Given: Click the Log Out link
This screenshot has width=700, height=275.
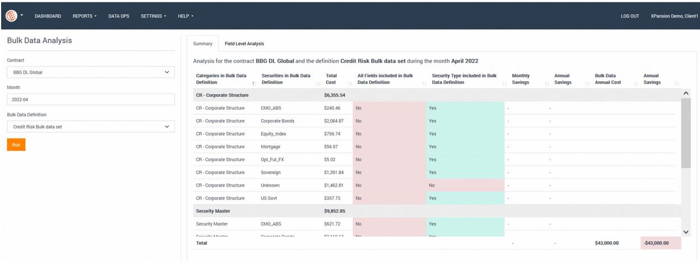Looking at the screenshot, I should 630,16.
